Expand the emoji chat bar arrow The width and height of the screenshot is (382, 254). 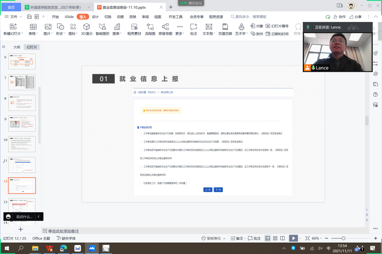pyautogui.click(x=39, y=216)
